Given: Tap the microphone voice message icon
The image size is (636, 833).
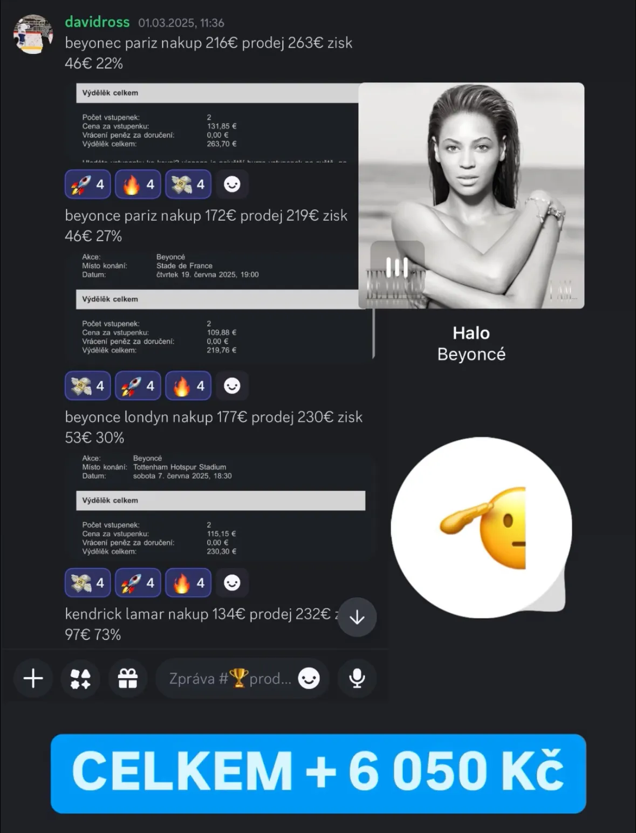Looking at the screenshot, I should [x=357, y=678].
